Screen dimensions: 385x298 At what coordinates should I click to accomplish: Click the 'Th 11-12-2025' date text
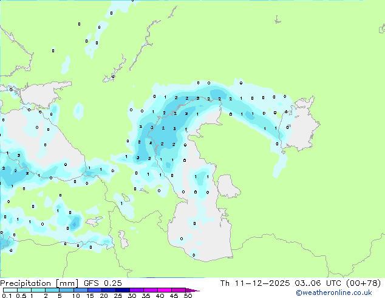(255, 283)
